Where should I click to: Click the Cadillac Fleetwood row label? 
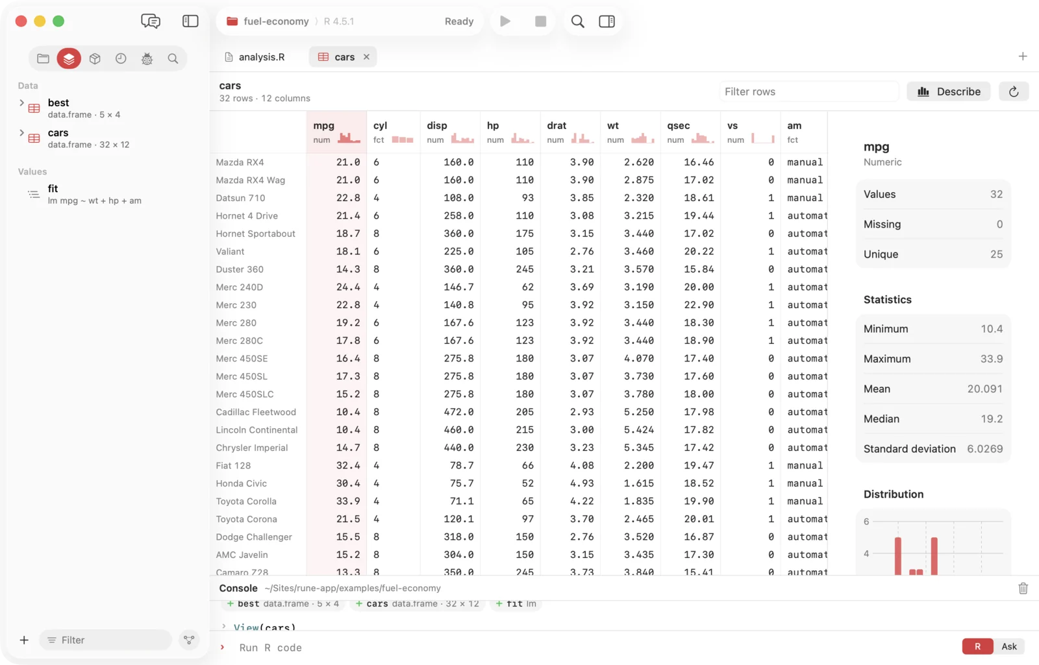pyautogui.click(x=256, y=412)
